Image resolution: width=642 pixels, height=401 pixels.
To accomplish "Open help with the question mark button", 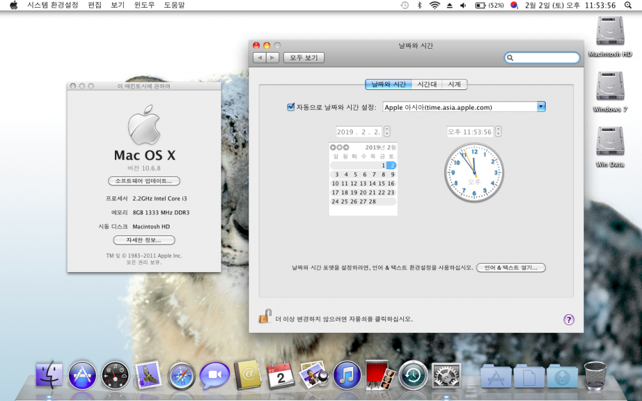I will pyautogui.click(x=569, y=320).
